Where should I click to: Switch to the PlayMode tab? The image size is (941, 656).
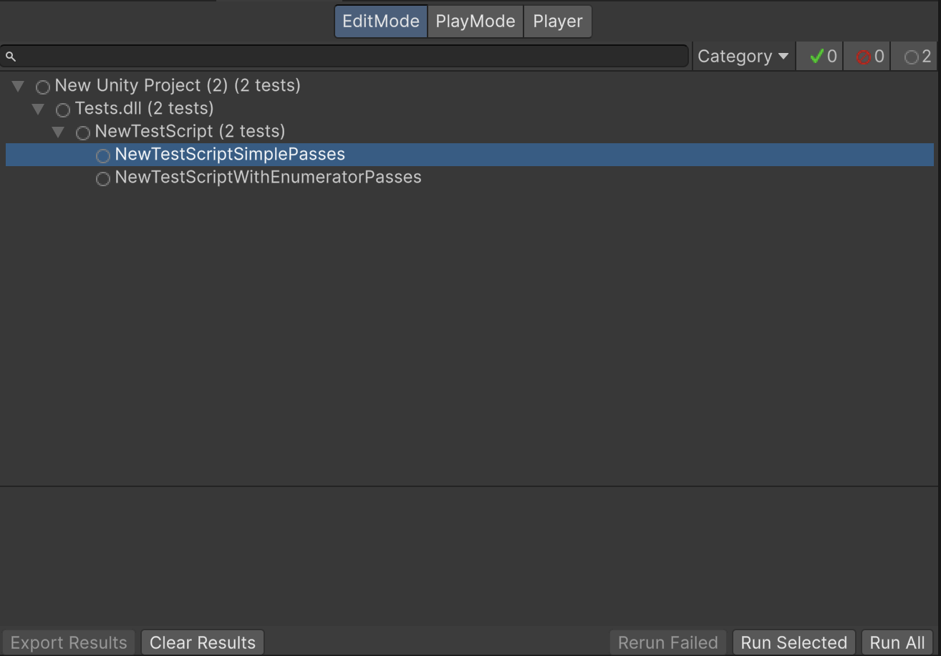pos(475,21)
